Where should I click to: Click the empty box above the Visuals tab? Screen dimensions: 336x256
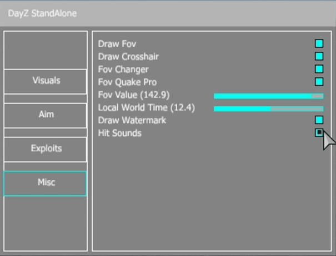click(x=46, y=50)
